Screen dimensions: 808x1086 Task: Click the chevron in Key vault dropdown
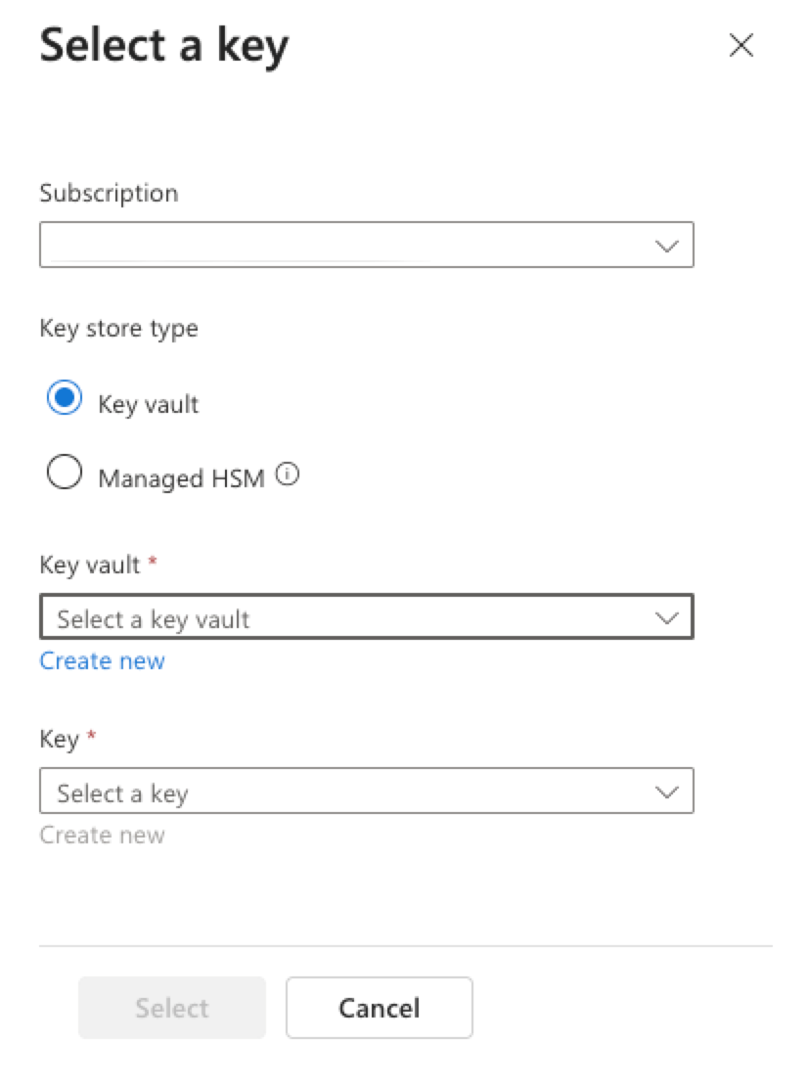pos(666,617)
